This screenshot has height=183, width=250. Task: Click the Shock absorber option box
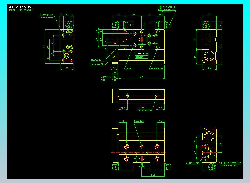coord(161,7)
